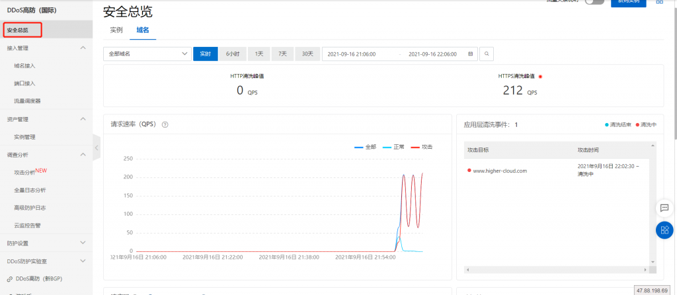Select the 7天 time range button
The width and height of the screenshot is (677, 295).
pyautogui.click(x=282, y=54)
